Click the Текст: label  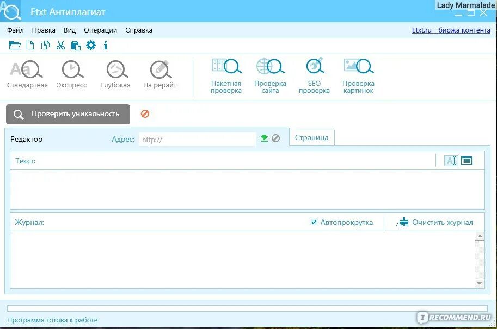point(26,161)
